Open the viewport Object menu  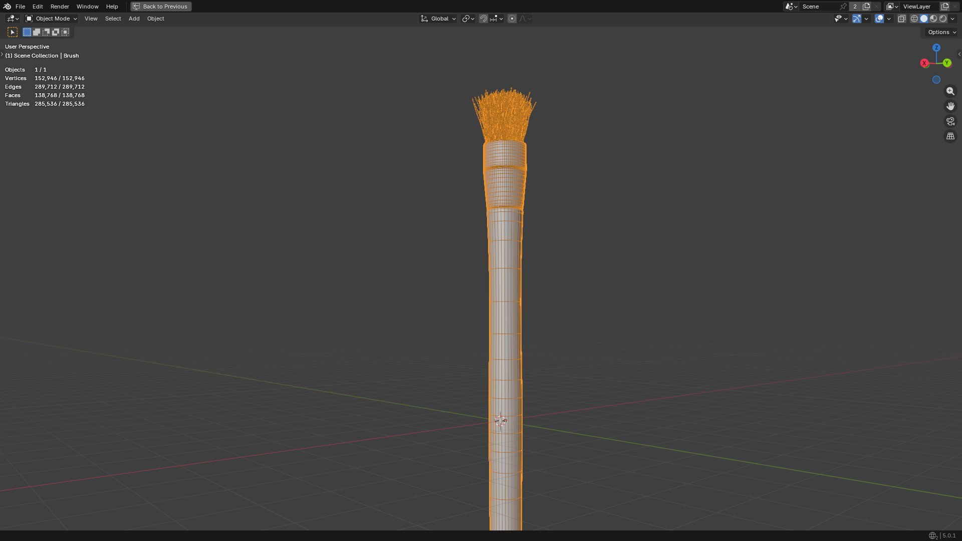pos(155,19)
